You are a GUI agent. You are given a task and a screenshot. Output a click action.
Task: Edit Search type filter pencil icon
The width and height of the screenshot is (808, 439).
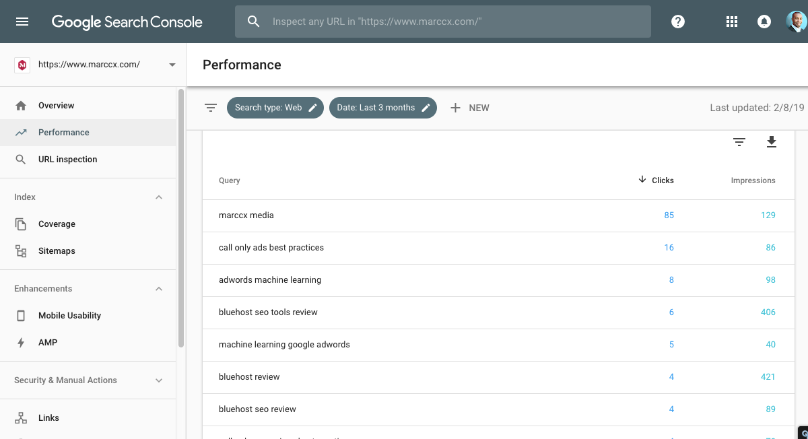(313, 108)
